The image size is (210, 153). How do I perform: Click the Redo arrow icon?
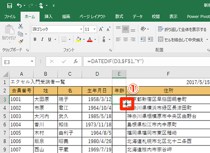click(31, 5)
